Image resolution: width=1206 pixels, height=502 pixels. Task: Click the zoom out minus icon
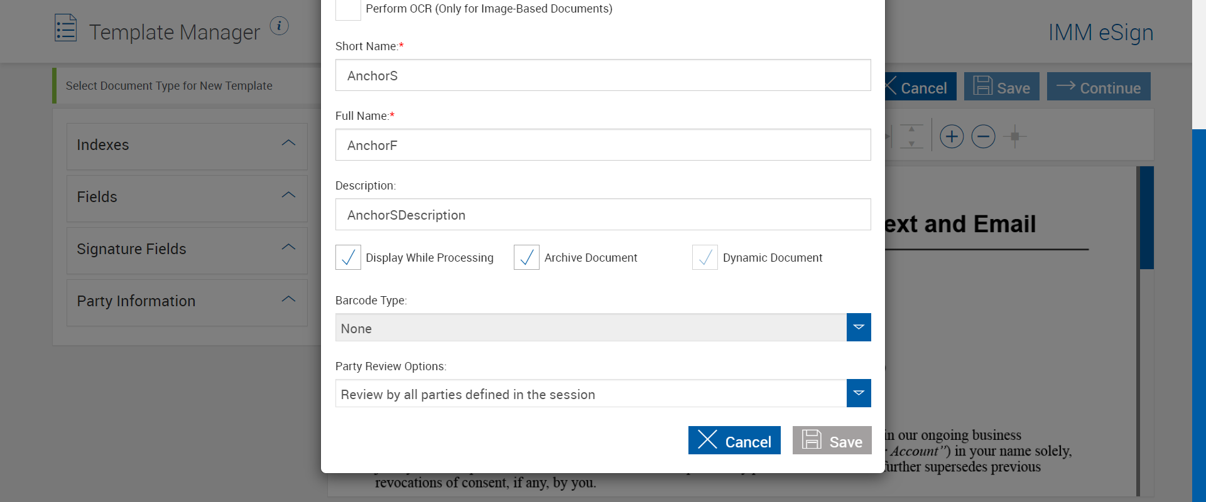983,136
